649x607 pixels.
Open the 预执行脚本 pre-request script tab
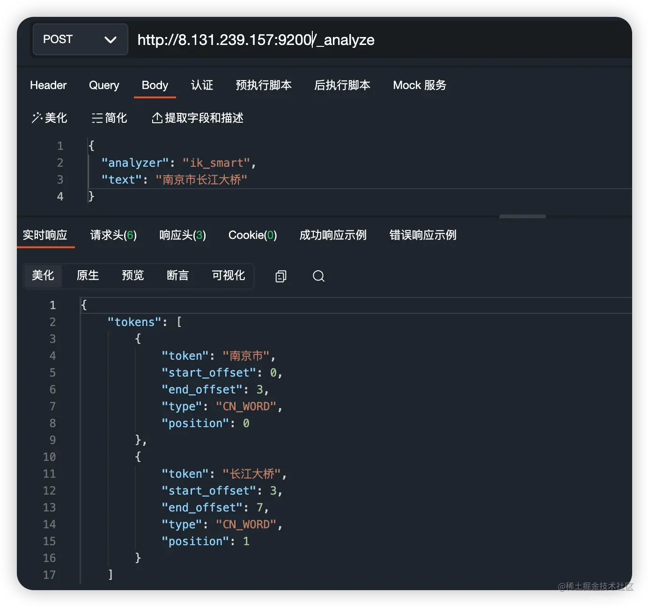click(x=264, y=85)
